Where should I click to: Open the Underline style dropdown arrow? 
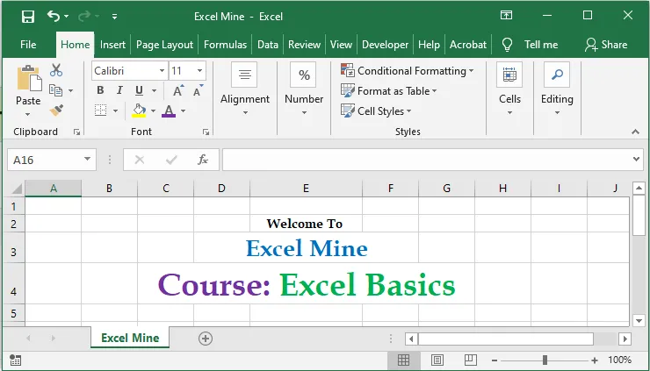click(154, 90)
